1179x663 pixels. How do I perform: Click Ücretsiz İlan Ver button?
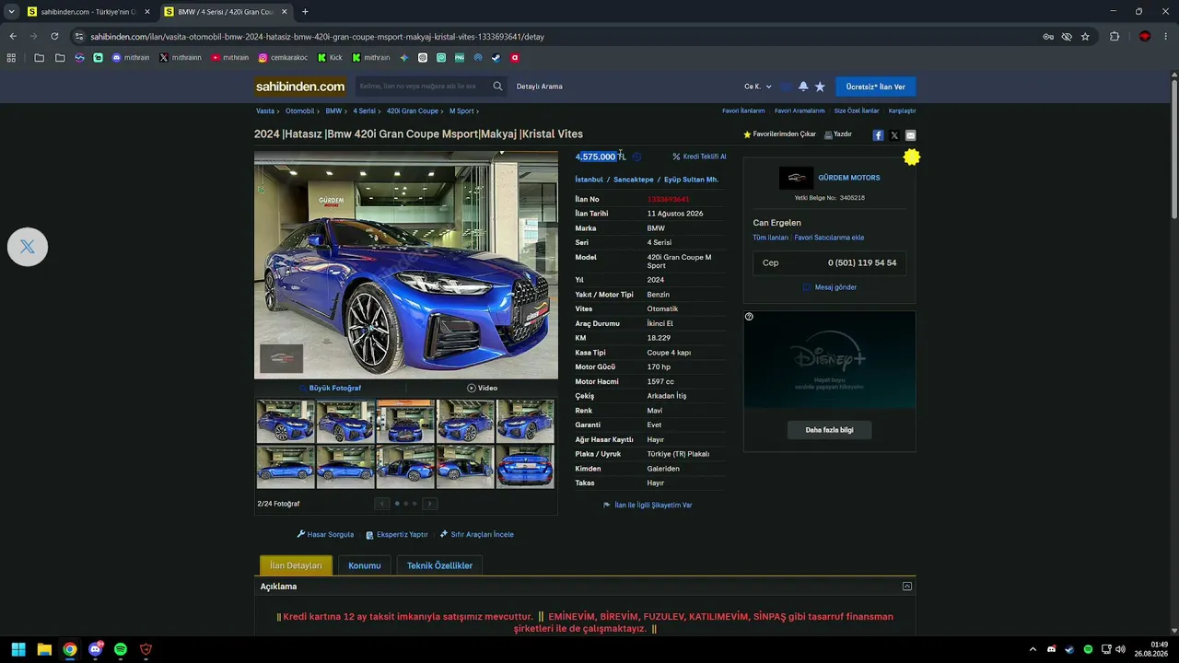(x=876, y=87)
